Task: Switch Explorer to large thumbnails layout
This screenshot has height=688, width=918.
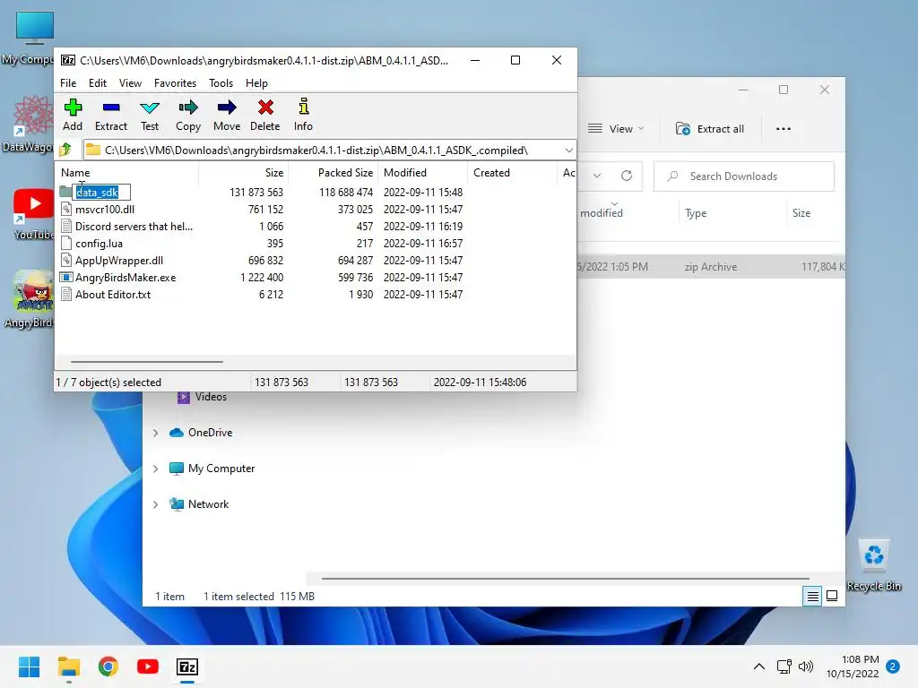Action: pos(832,596)
